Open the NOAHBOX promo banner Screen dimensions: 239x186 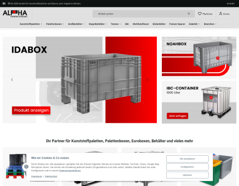199,58
